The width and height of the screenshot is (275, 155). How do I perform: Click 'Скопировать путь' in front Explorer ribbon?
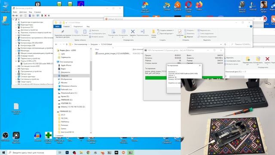[98, 34]
